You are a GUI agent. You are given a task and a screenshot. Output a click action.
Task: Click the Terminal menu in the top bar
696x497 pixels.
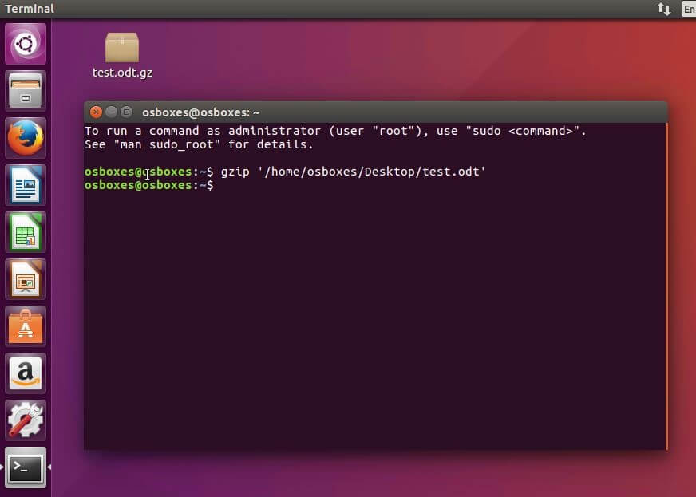[x=30, y=9]
